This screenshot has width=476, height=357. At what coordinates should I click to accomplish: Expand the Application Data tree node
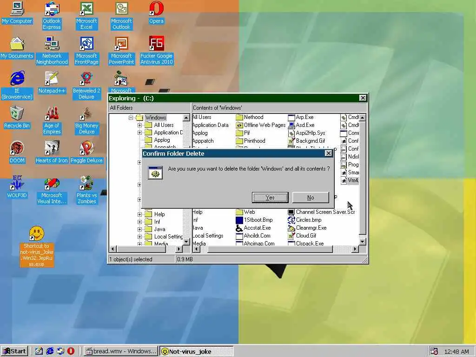pyautogui.click(x=139, y=132)
